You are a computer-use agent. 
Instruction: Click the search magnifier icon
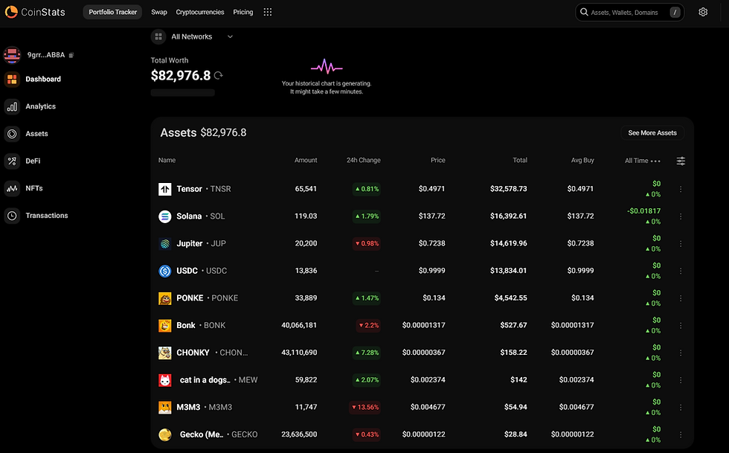tap(584, 12)
